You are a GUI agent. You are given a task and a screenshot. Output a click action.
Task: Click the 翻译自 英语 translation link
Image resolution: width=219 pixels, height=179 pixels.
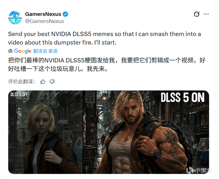coord(46,51)
